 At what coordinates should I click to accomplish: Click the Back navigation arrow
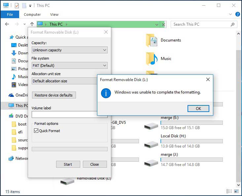pos(7,24)
